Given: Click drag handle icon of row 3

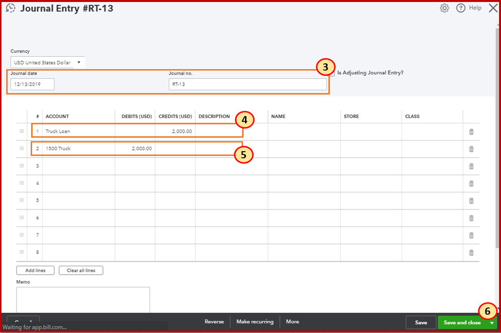Looking at the screenshot, I should click(x=22, y=166).
